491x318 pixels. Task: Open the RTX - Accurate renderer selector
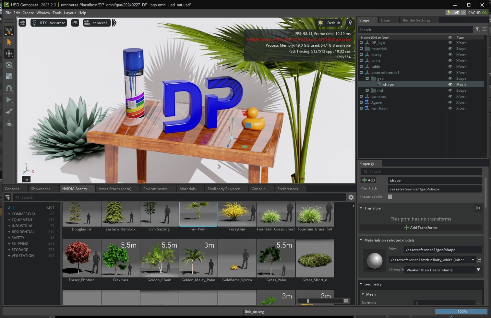click(48, 22)
